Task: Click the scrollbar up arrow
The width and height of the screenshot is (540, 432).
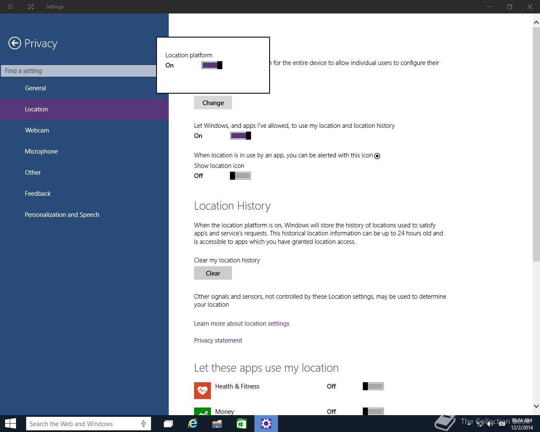Action: click(537, 22)
